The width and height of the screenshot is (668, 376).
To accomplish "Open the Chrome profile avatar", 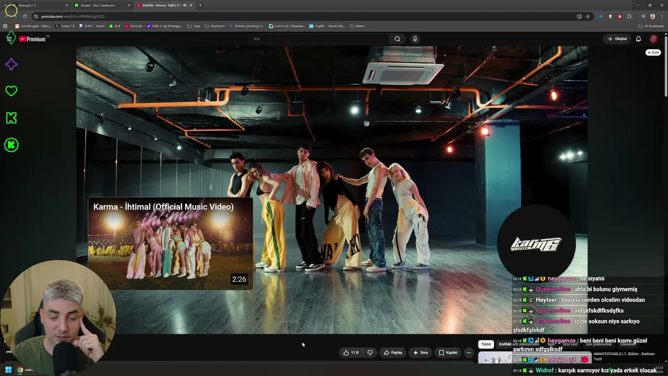I will click(652, 16).
